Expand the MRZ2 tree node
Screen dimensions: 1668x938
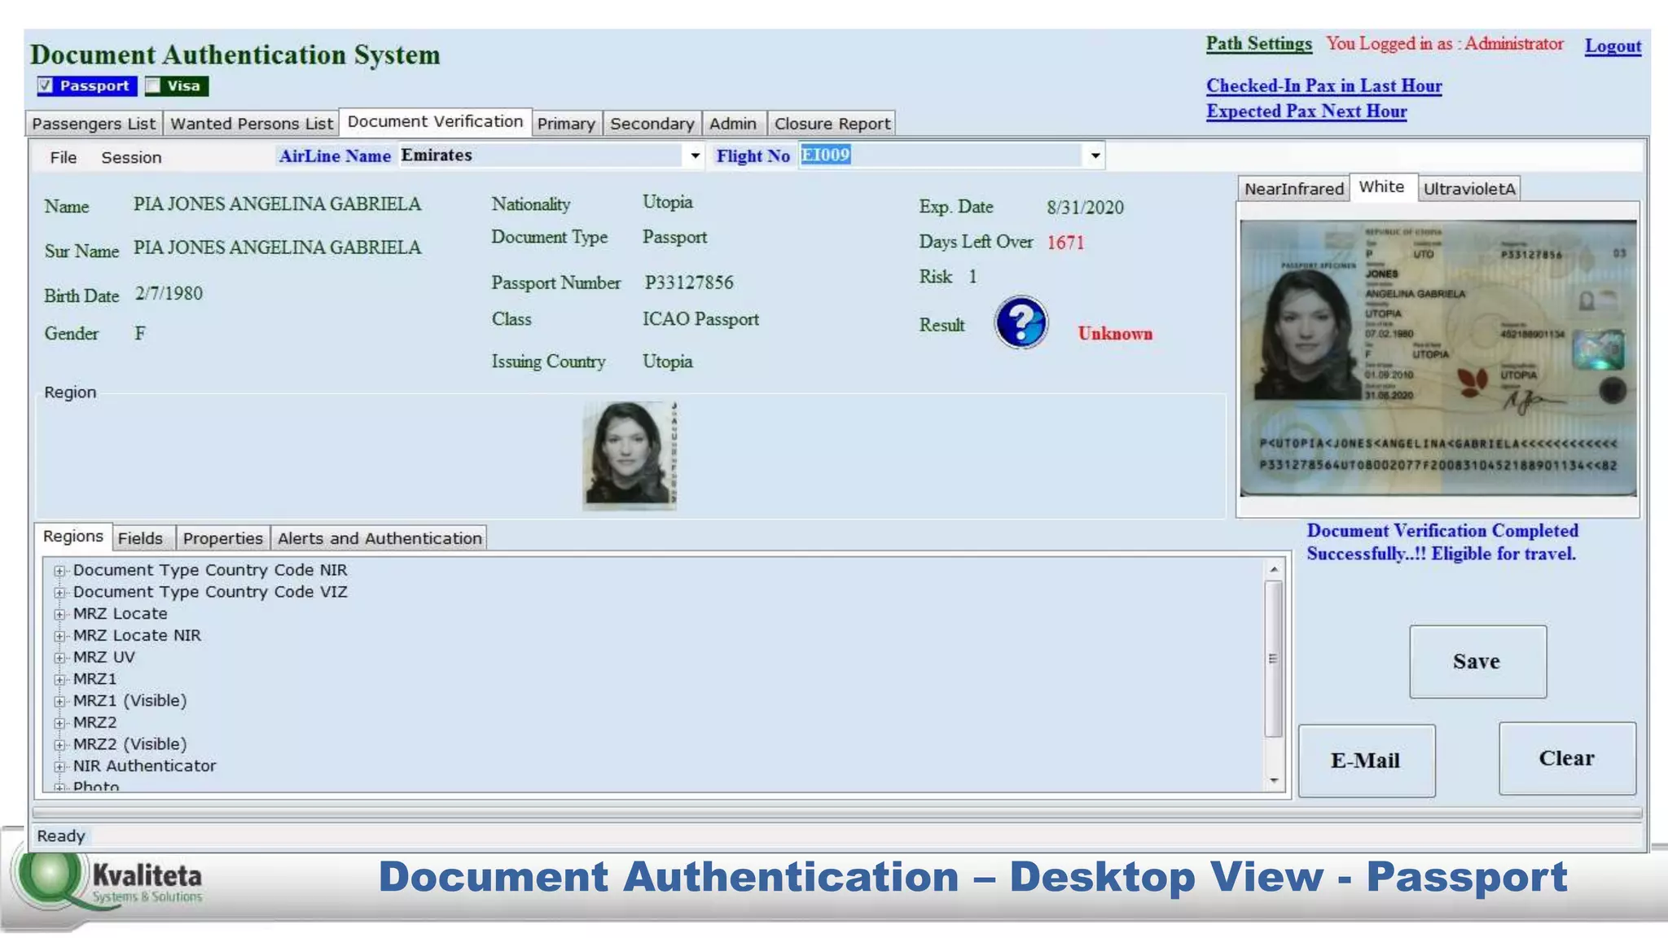pos(59,723)
